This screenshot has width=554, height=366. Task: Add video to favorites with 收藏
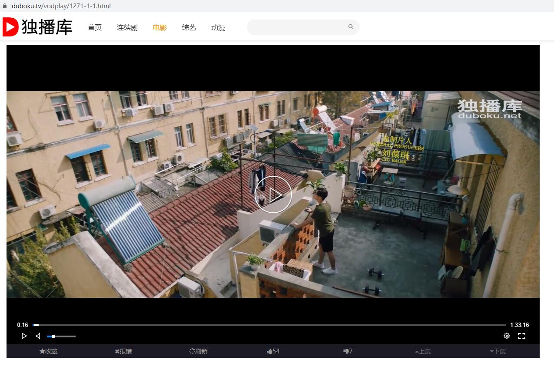click(48, 351)
